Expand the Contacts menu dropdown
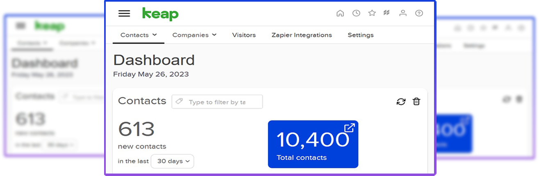Image resolution: width=539 pixels, height=176 pixels. [139, 35]
